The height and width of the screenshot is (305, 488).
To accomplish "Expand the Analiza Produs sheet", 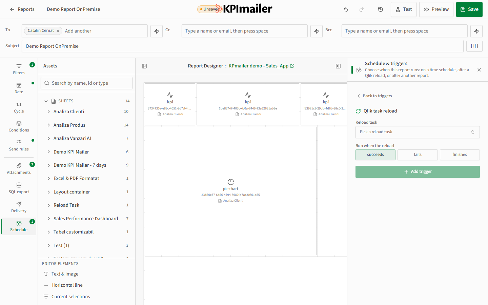I will [49, 125].
